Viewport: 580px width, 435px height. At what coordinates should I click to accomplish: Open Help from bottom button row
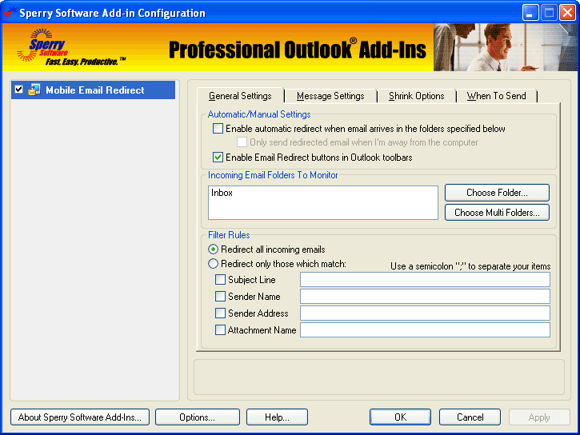(x=277, y=417)
